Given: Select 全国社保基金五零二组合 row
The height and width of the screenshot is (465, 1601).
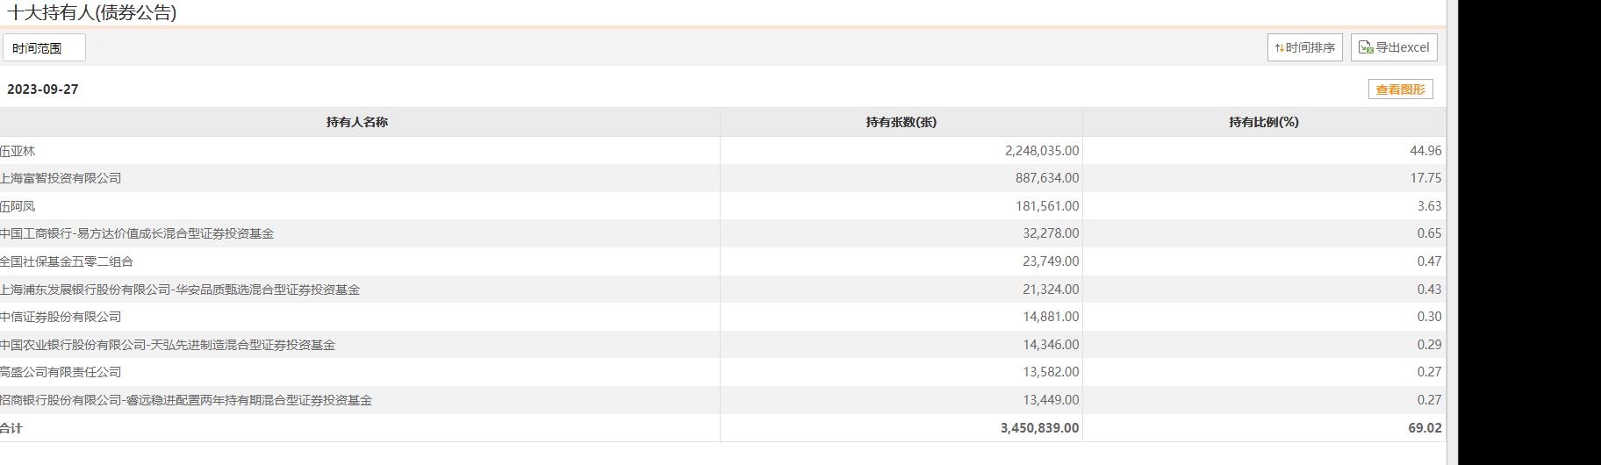Looking at the screenshot, I should point(68,261).
